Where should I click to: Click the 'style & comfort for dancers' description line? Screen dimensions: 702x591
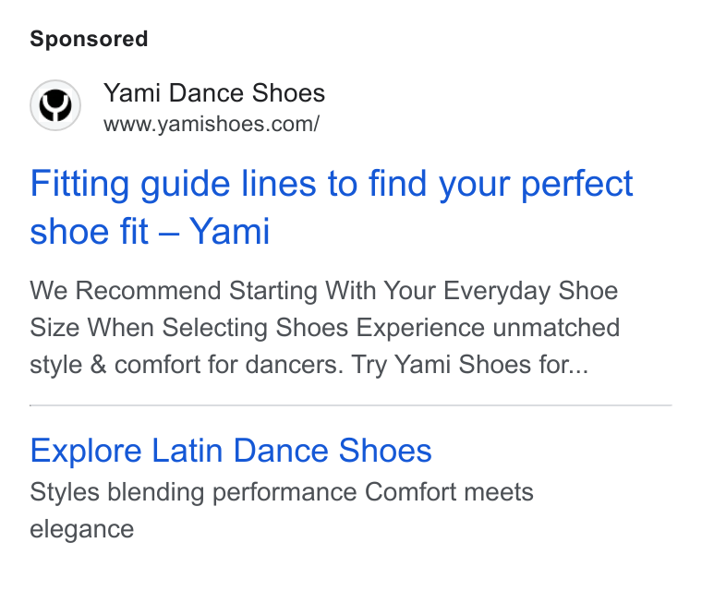coord(187,365)
